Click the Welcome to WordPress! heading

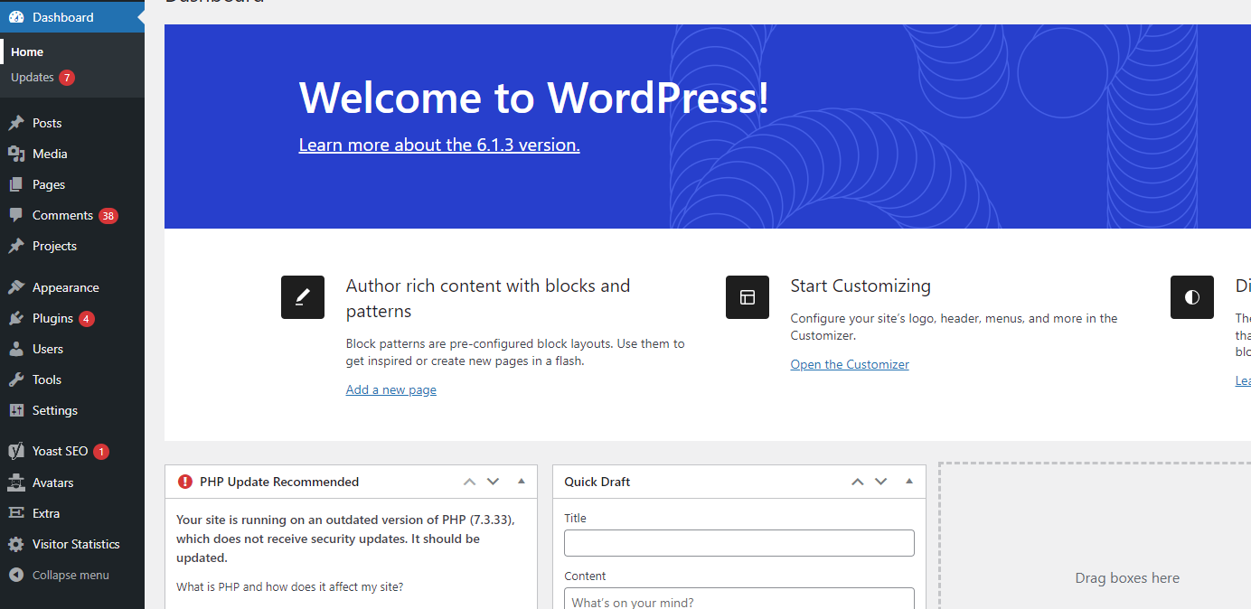[534, 97]
